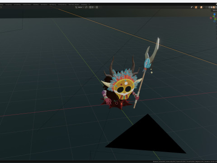
Task: Select solid viewport shading mode
Action: [x=212, y=7]
